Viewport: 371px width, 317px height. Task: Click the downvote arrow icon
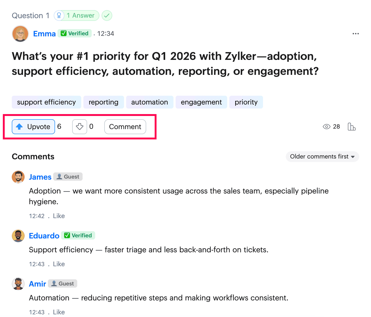pyautogui.click(x=80, y=126)
